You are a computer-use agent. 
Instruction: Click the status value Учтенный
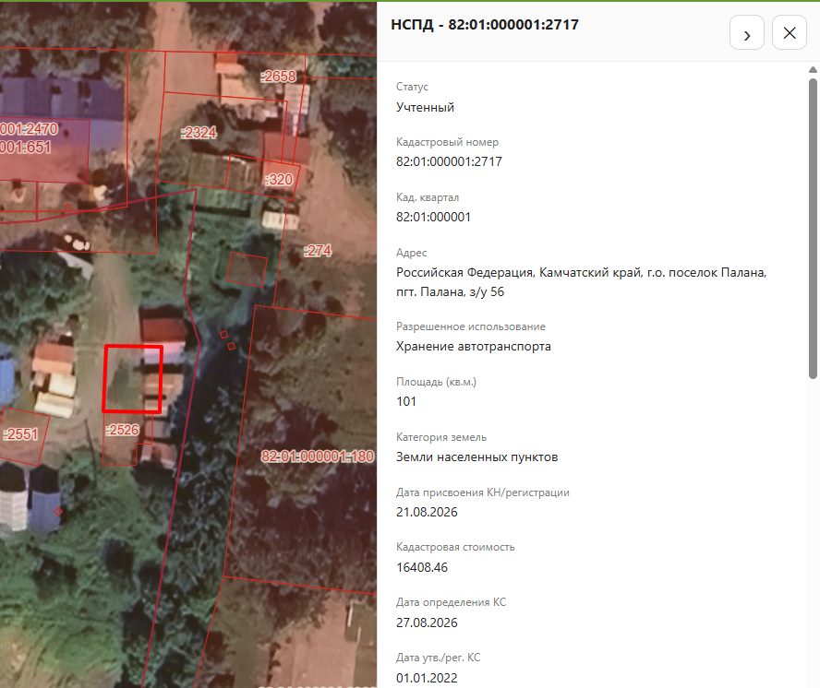[425, 107]
